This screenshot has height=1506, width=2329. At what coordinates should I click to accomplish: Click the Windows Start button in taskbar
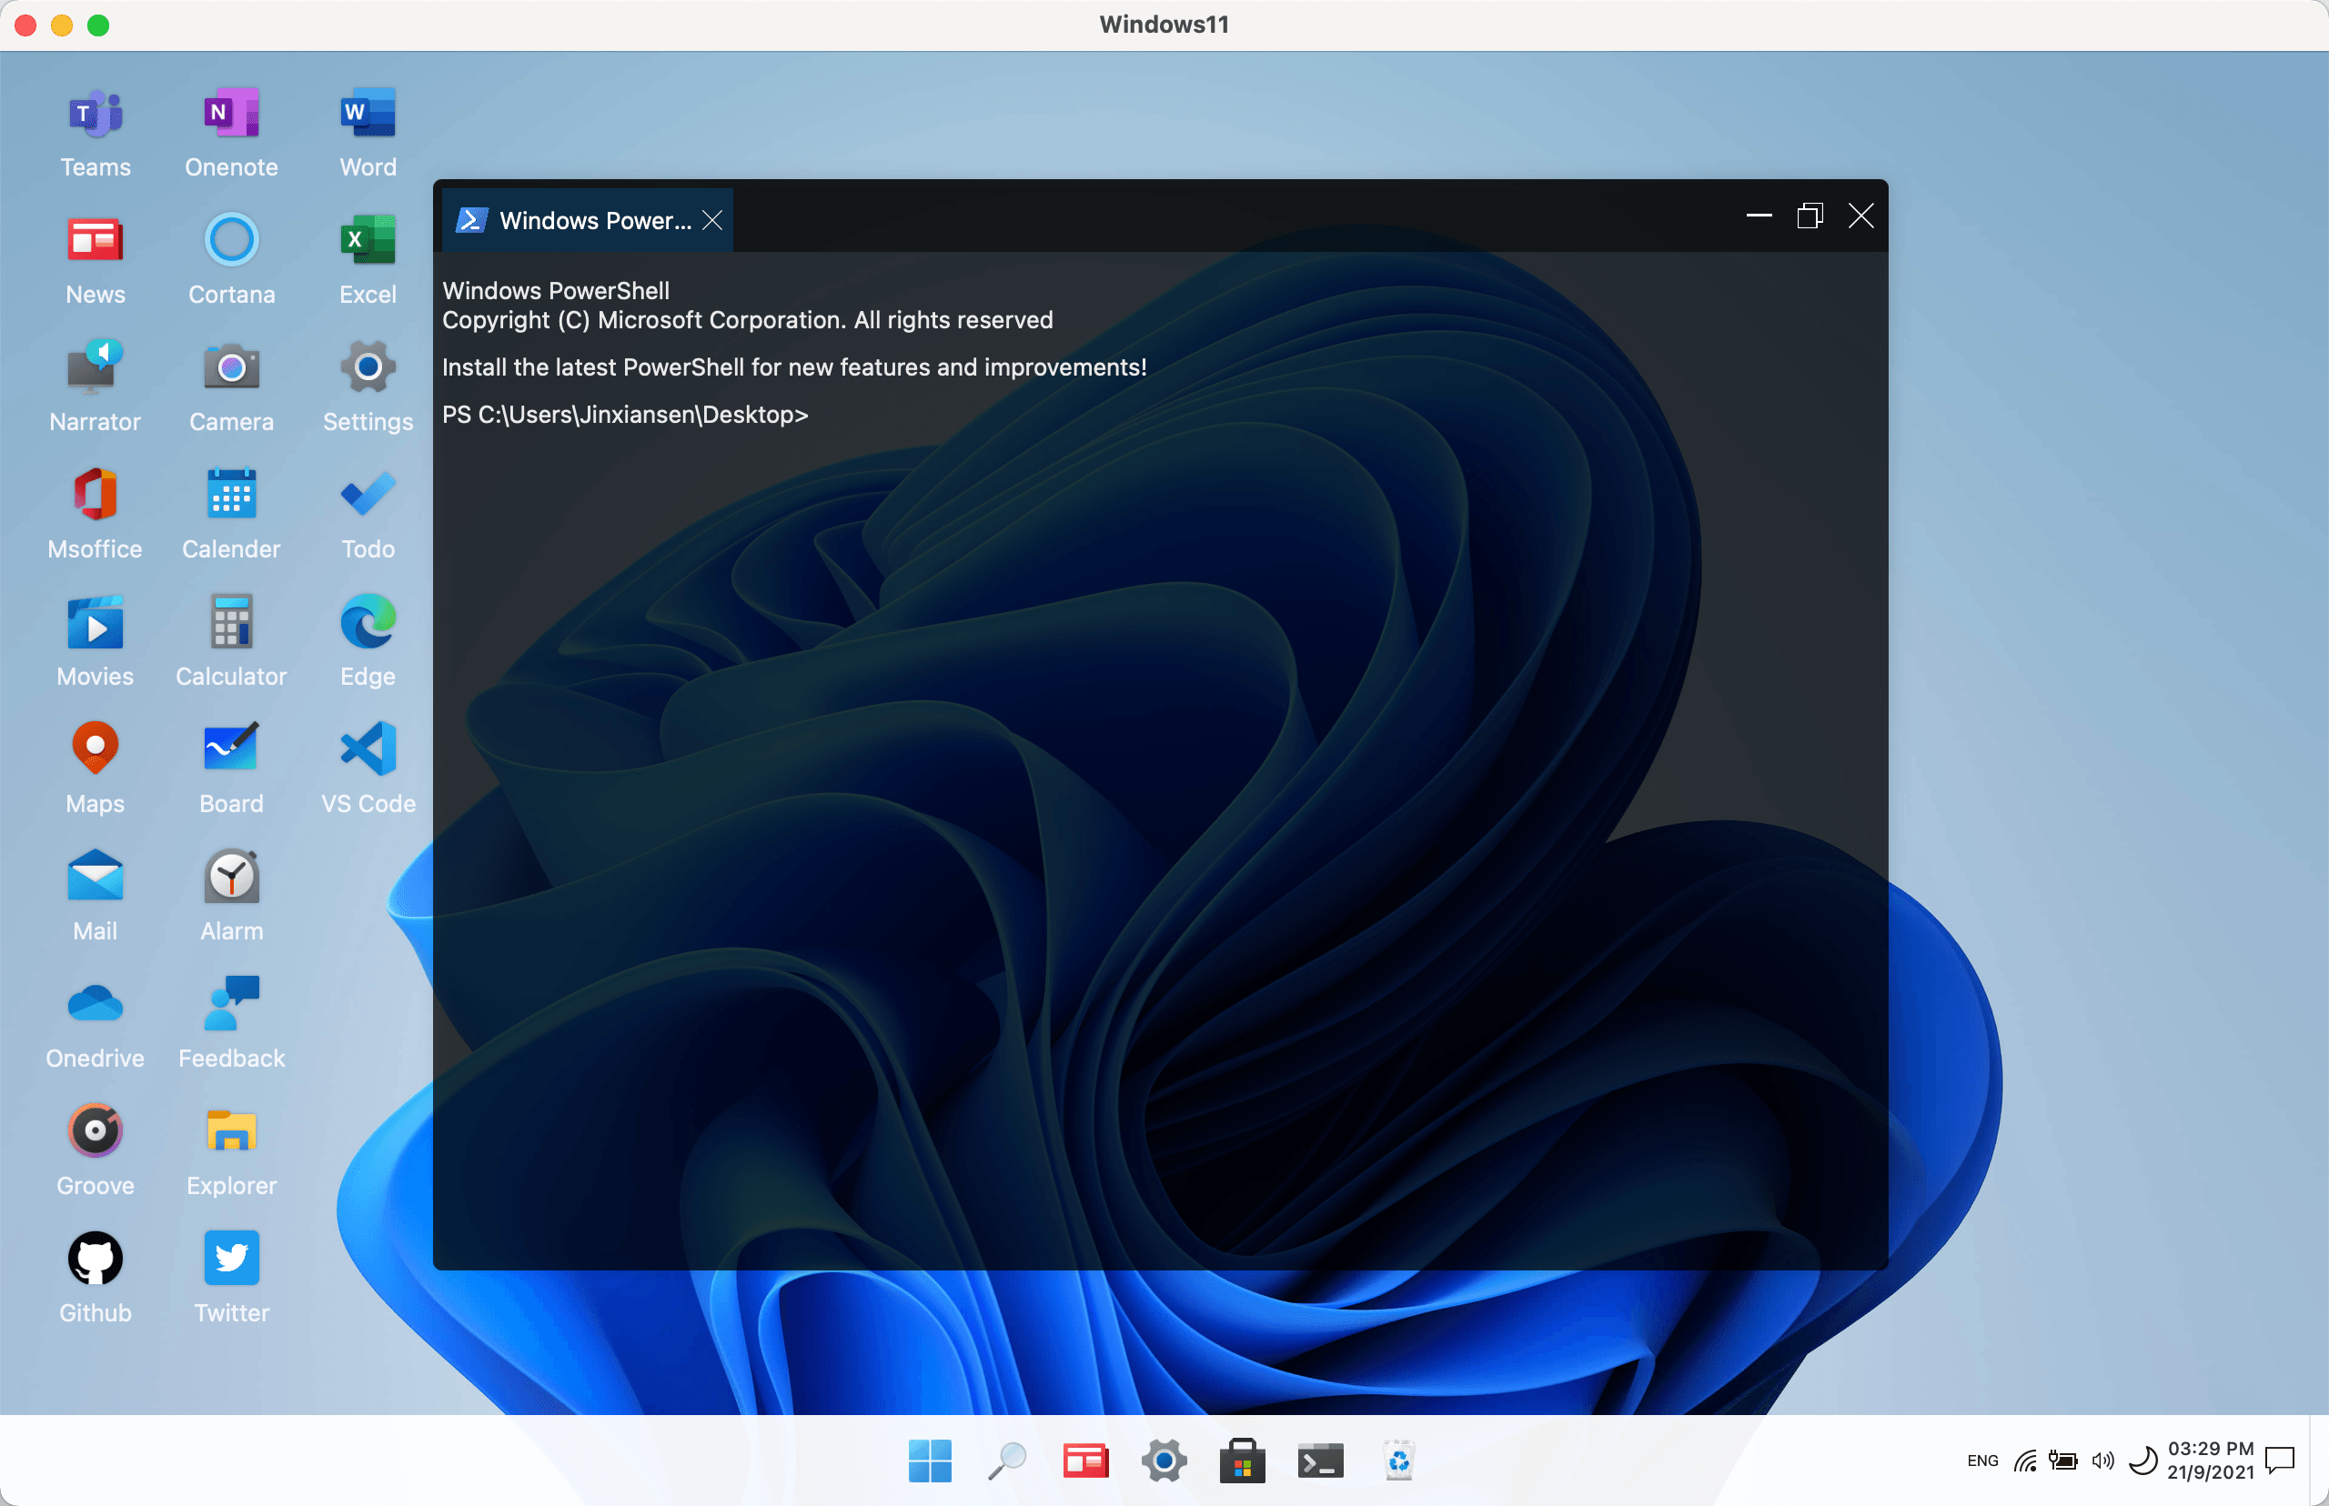pos(929,1462)
